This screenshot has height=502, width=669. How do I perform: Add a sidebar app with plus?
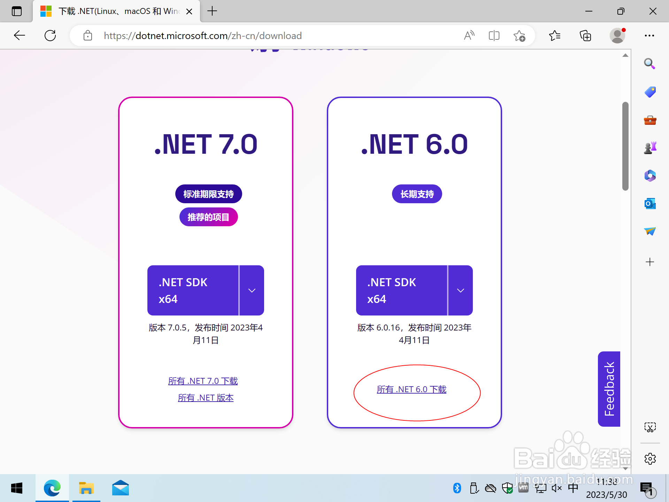650,262
